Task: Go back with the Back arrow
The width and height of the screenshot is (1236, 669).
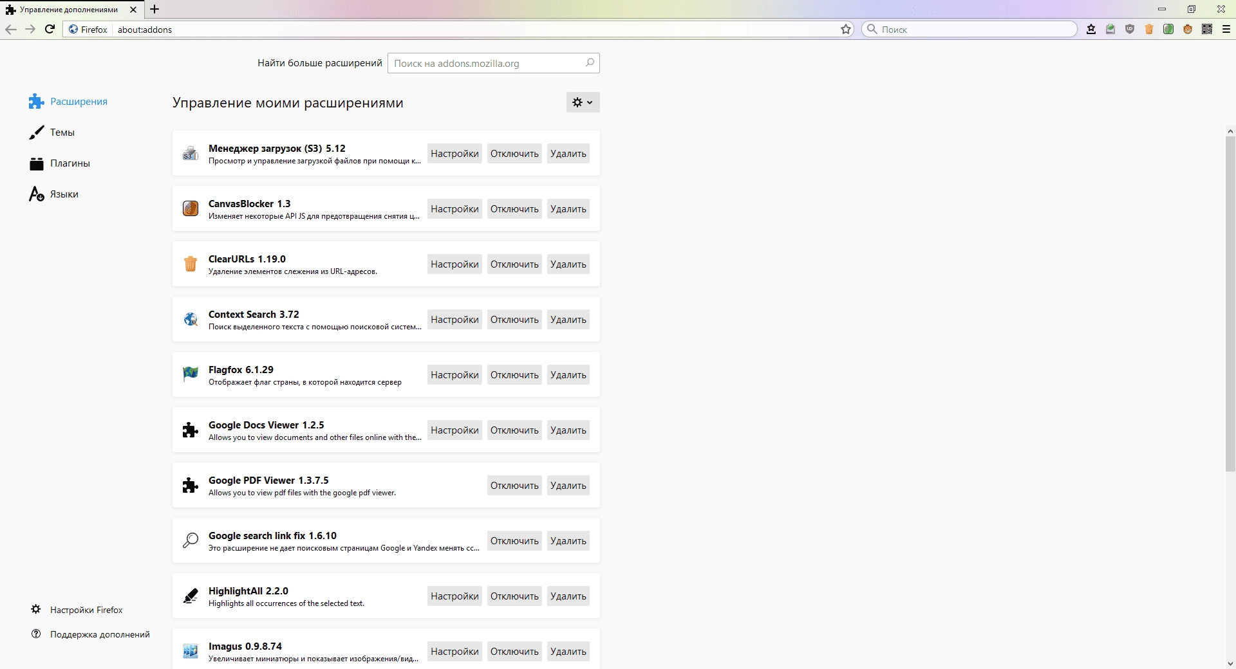Action: (x=10, y=29)
